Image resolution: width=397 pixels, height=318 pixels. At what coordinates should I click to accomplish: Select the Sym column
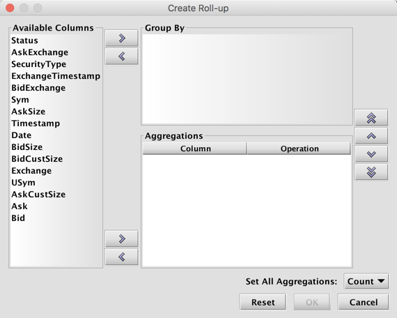[x=20, y=100]
